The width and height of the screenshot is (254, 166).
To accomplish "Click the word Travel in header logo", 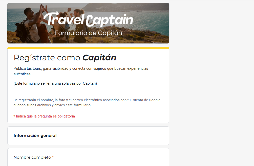I will tap(64, 19).
